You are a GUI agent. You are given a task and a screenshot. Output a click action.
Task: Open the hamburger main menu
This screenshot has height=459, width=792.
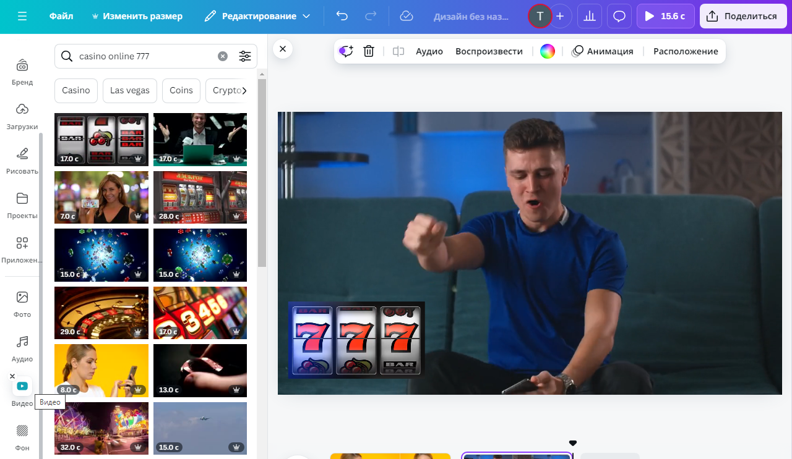(22, 16)
